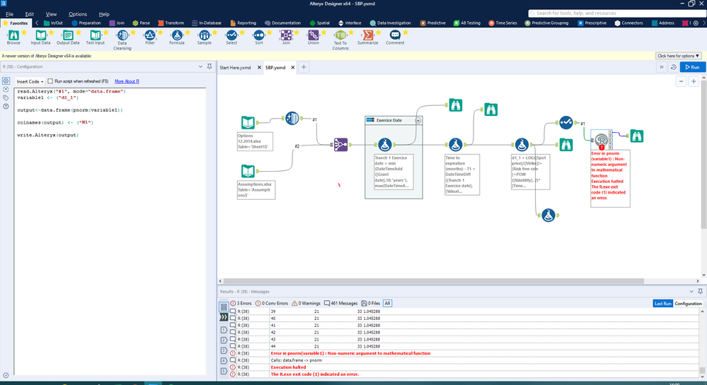Select the R tool node with error

(602, 138)
